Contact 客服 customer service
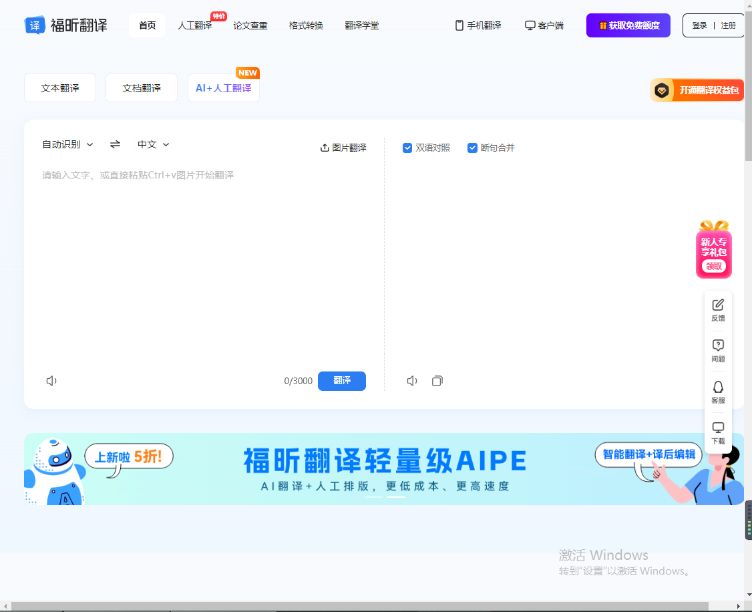752x612 pixels. pos(718,392)
